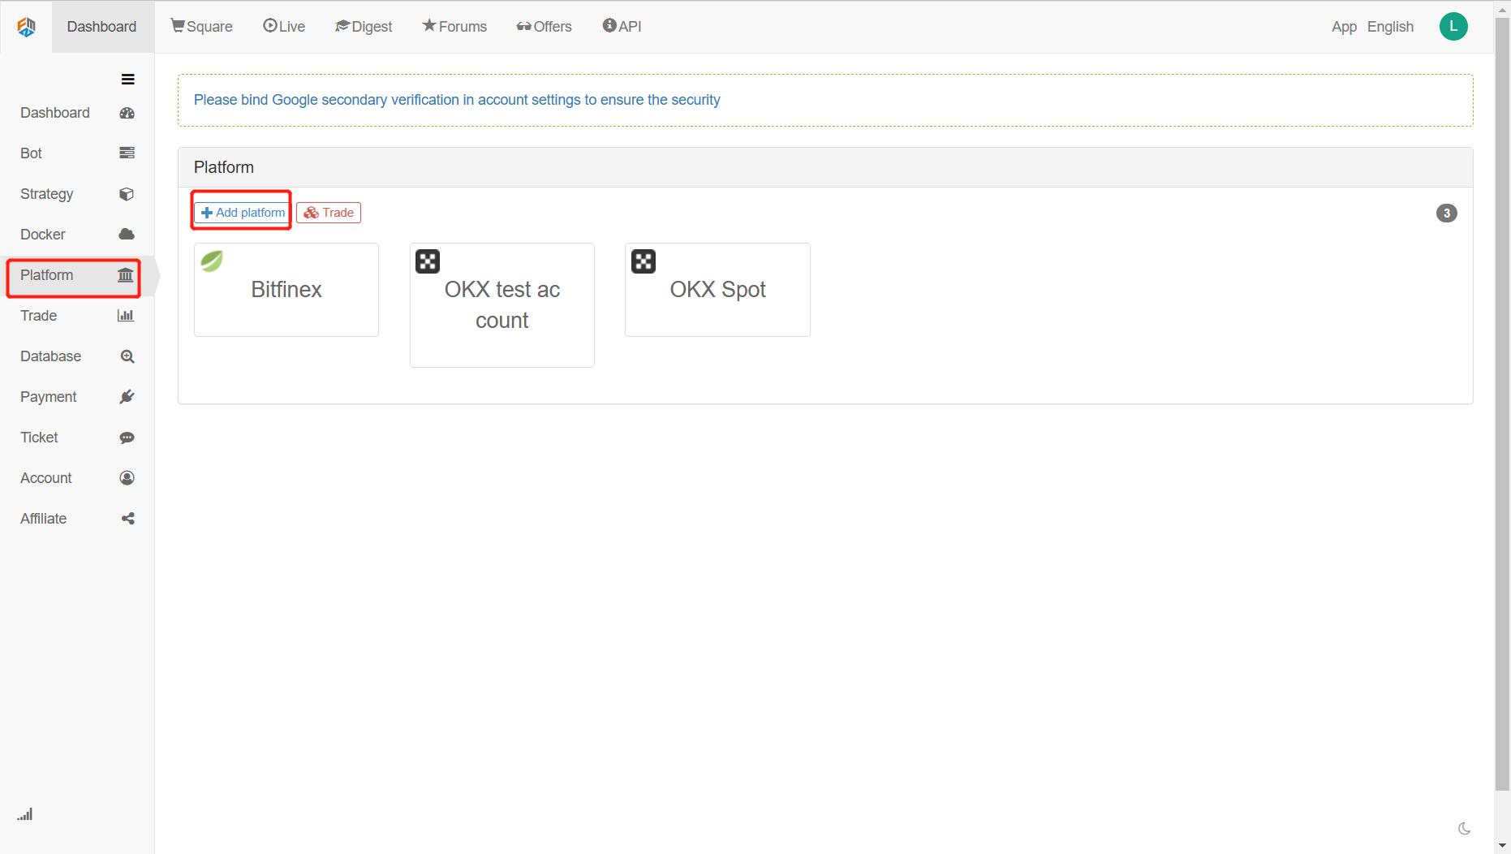The image size is (1511, 854).
Task: Click the OKX test account logo icon
Action: (428, 261)
